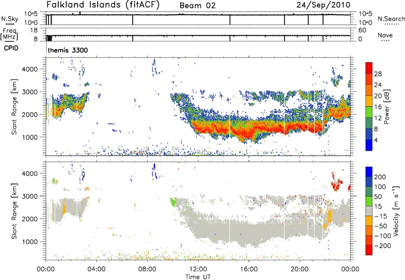Click velocity panel 'Slant Range [km]' axis title
405x280 pixels.
[x=14, y=211]
